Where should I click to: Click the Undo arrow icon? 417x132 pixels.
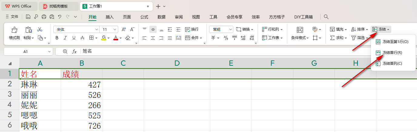60,17
